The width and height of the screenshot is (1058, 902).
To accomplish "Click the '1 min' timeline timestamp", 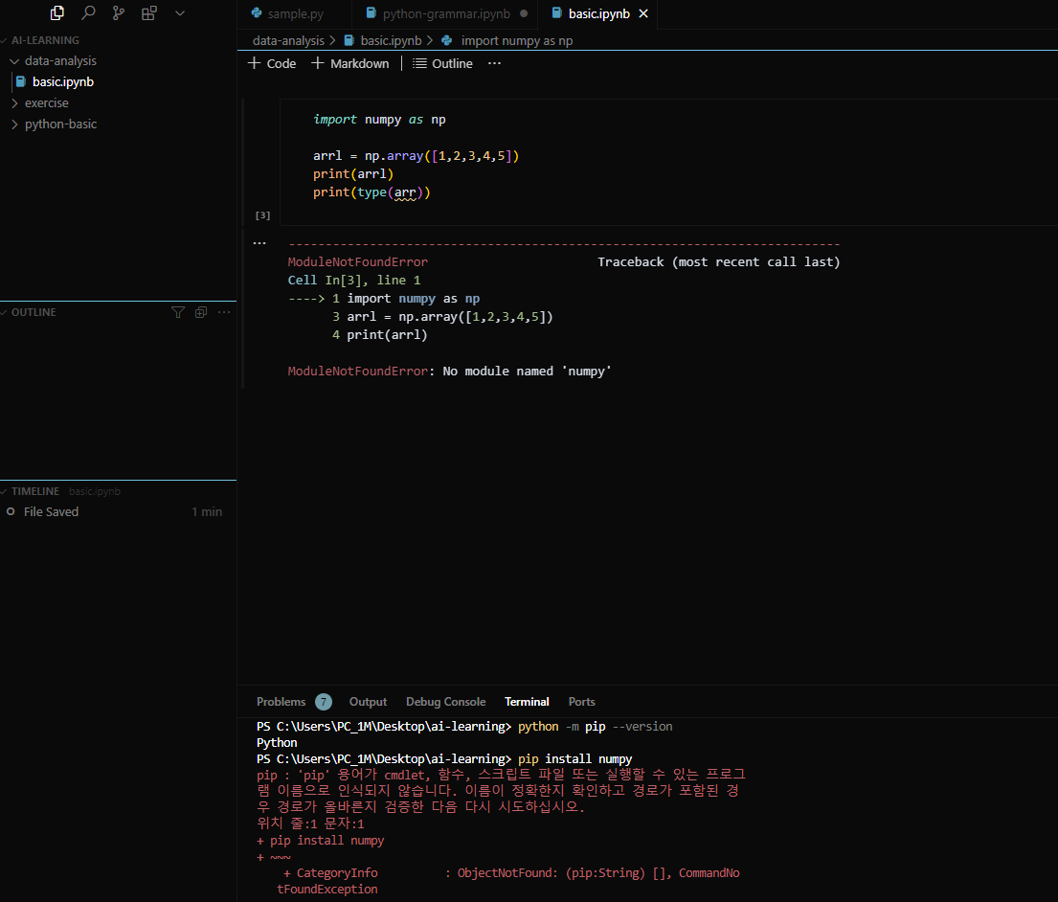I will 207,512.
